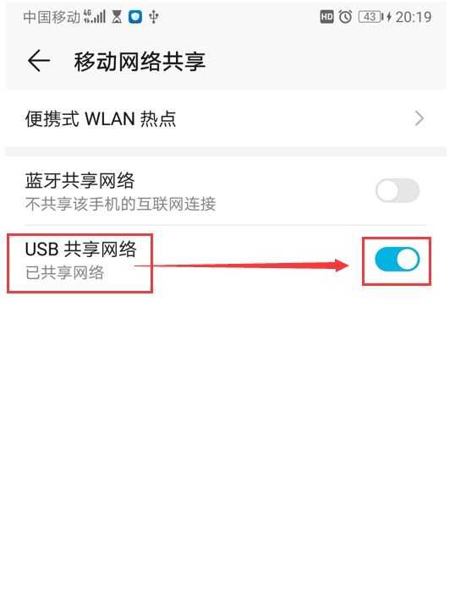455x608 pixels.
Task: Tap the charging bolt indicator icon
Action: tap(389, 17)
